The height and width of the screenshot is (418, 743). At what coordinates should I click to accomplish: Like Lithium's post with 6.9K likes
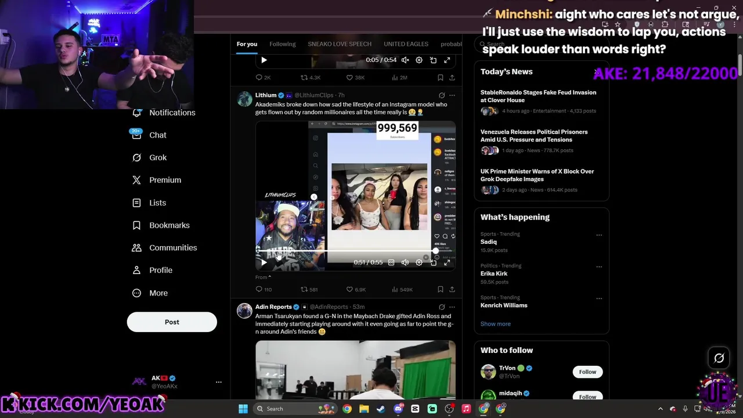pos(356,289)
